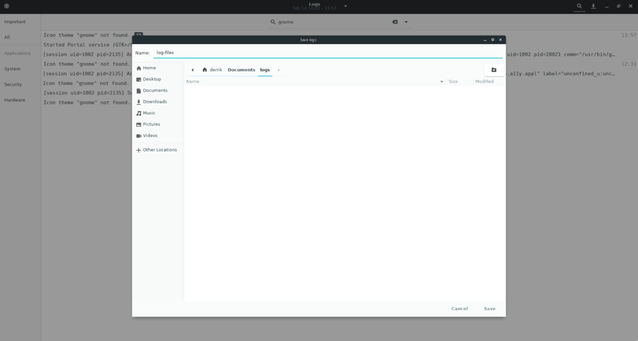This screenshot has height=341, width=638.
Task: Jump to Documents in the path bar
Action: [x=241, y=70]
